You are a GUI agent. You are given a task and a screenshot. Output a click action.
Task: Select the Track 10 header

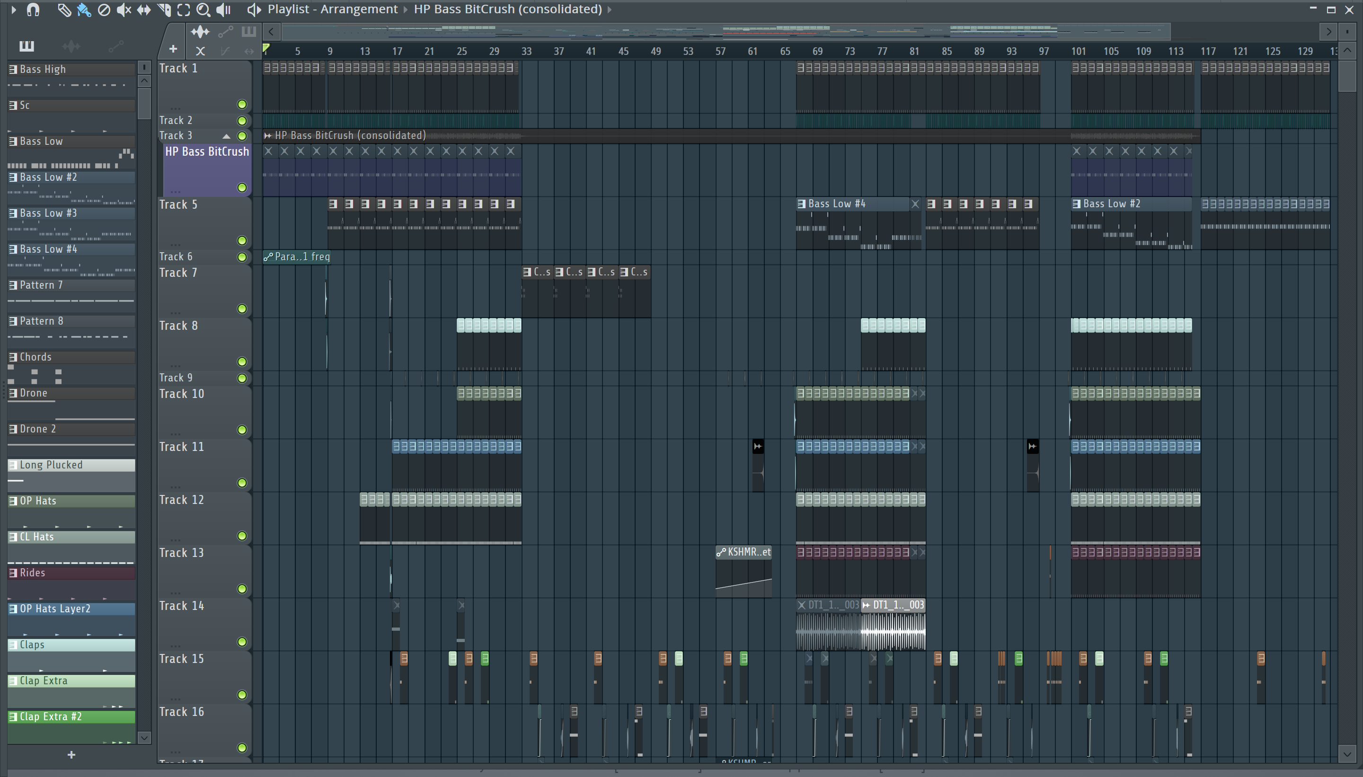pos(204,412)
